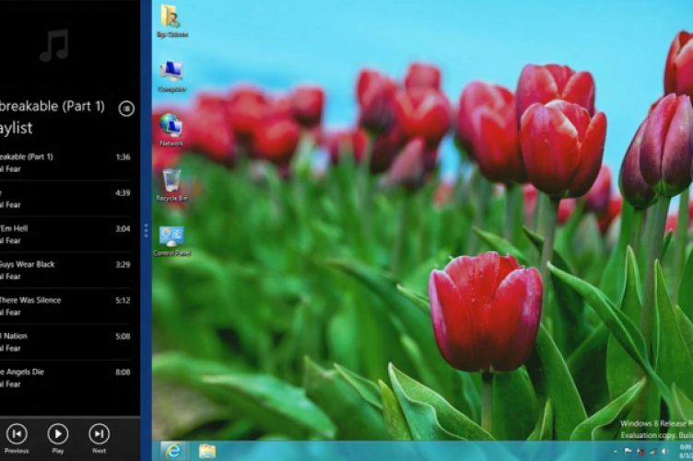Open the Recycle Bin desktop icon
The image size is (693, 461).
pyautogui.click(x=171, y=185)
